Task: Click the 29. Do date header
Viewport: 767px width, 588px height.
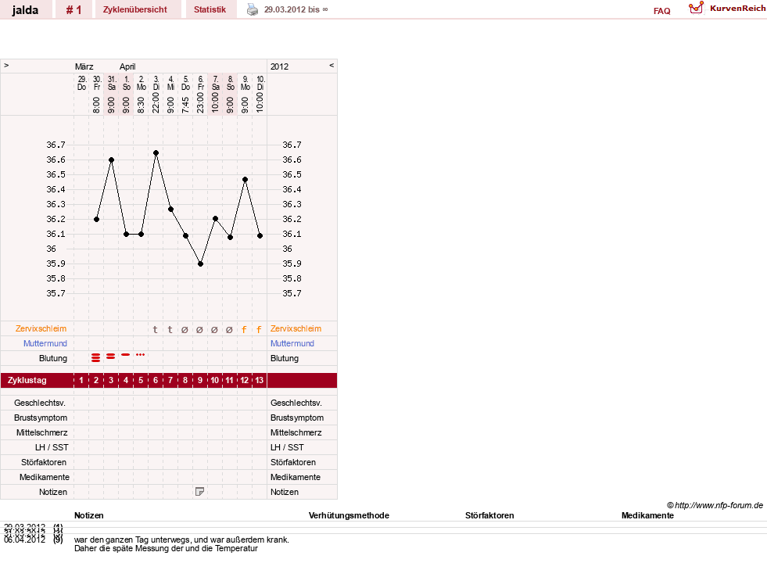Action: coord(81,83)
